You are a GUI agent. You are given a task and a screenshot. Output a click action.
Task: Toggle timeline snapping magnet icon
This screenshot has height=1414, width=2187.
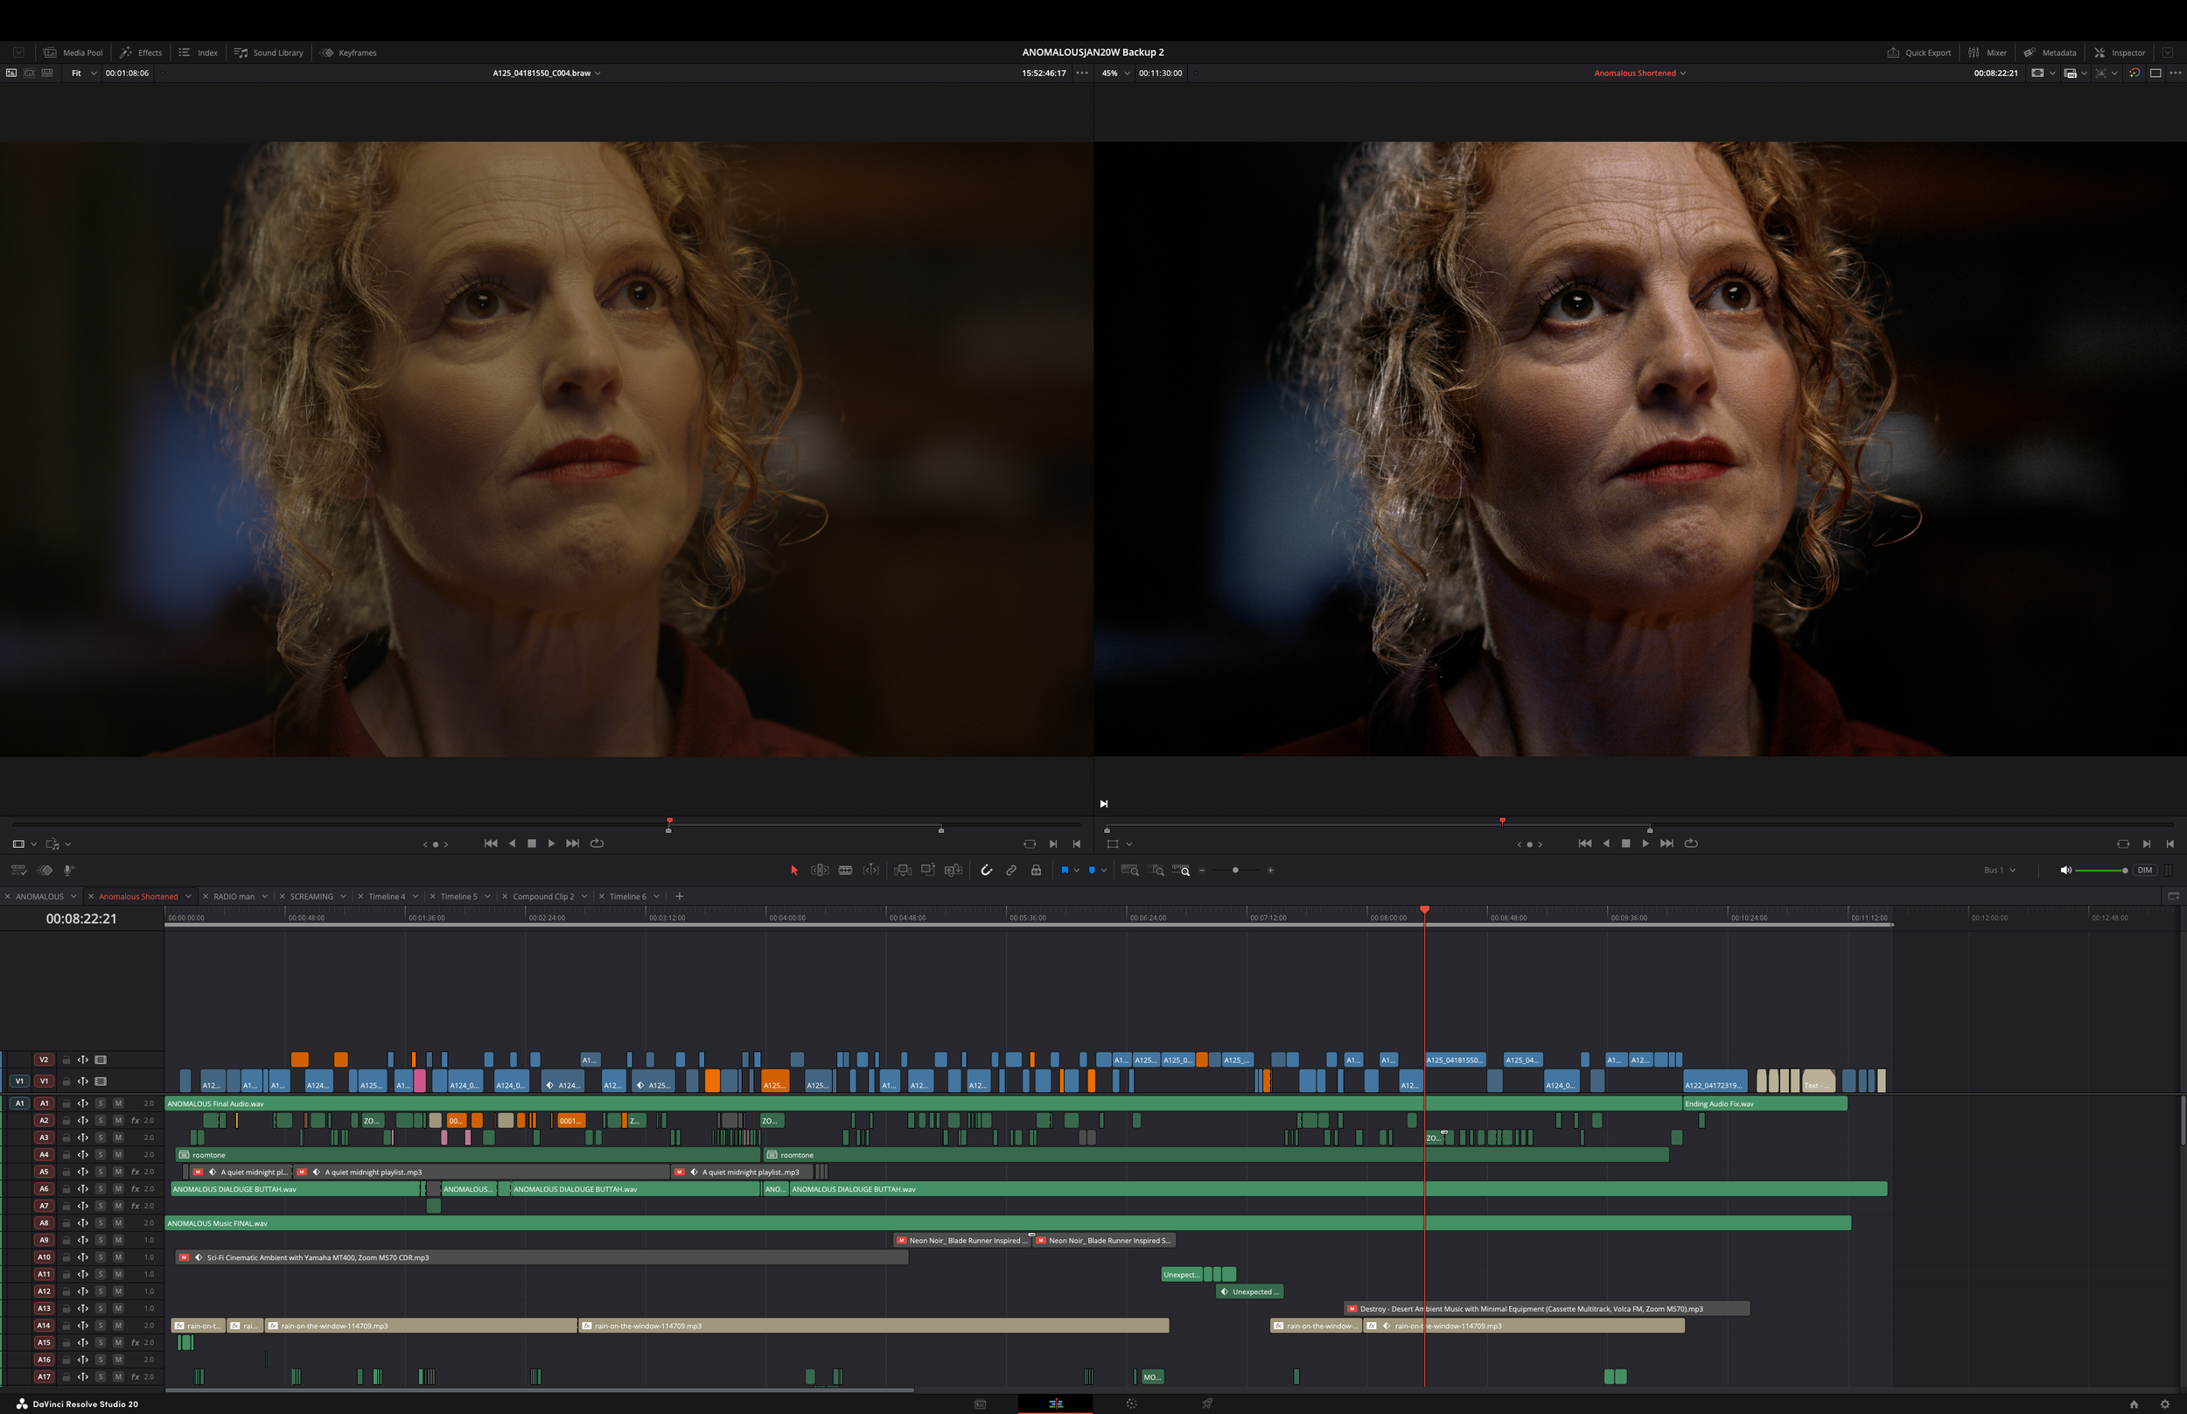(987, 871)
